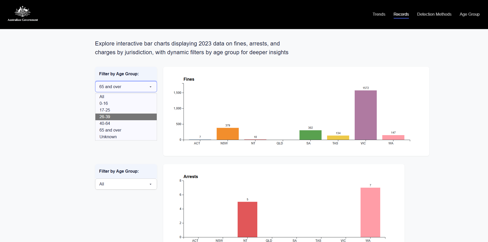This screenshot has height=242, width=488.
Task: Click the purple VIC bar in Fines
Action: (x=366, y=115)
